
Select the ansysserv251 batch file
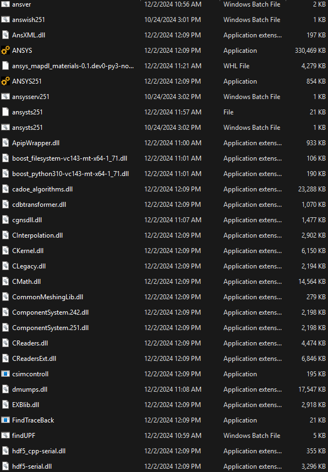pos(31,97)
